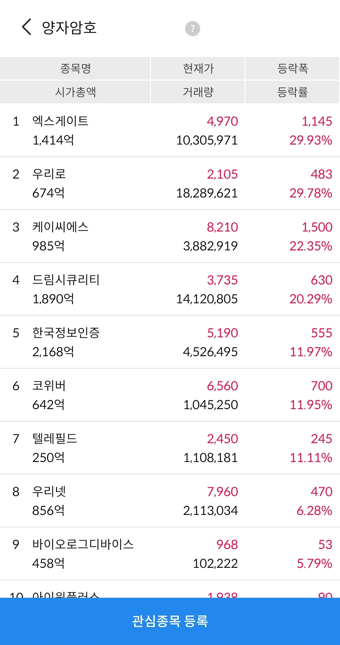This screenshot has width=340, height=645.
Task: Select the 드림시큐리티 stock entry
Action: pos(170,289)
